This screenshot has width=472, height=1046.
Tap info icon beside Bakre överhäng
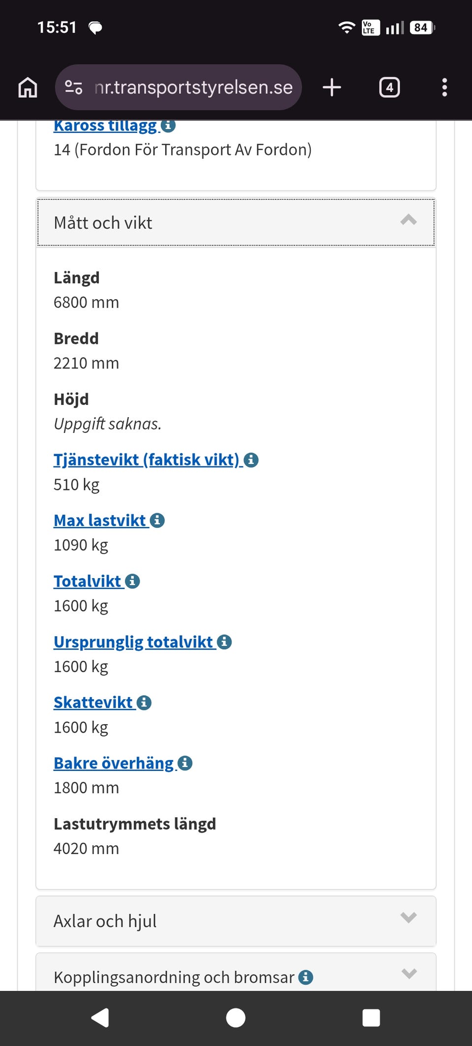click(185, 763)
